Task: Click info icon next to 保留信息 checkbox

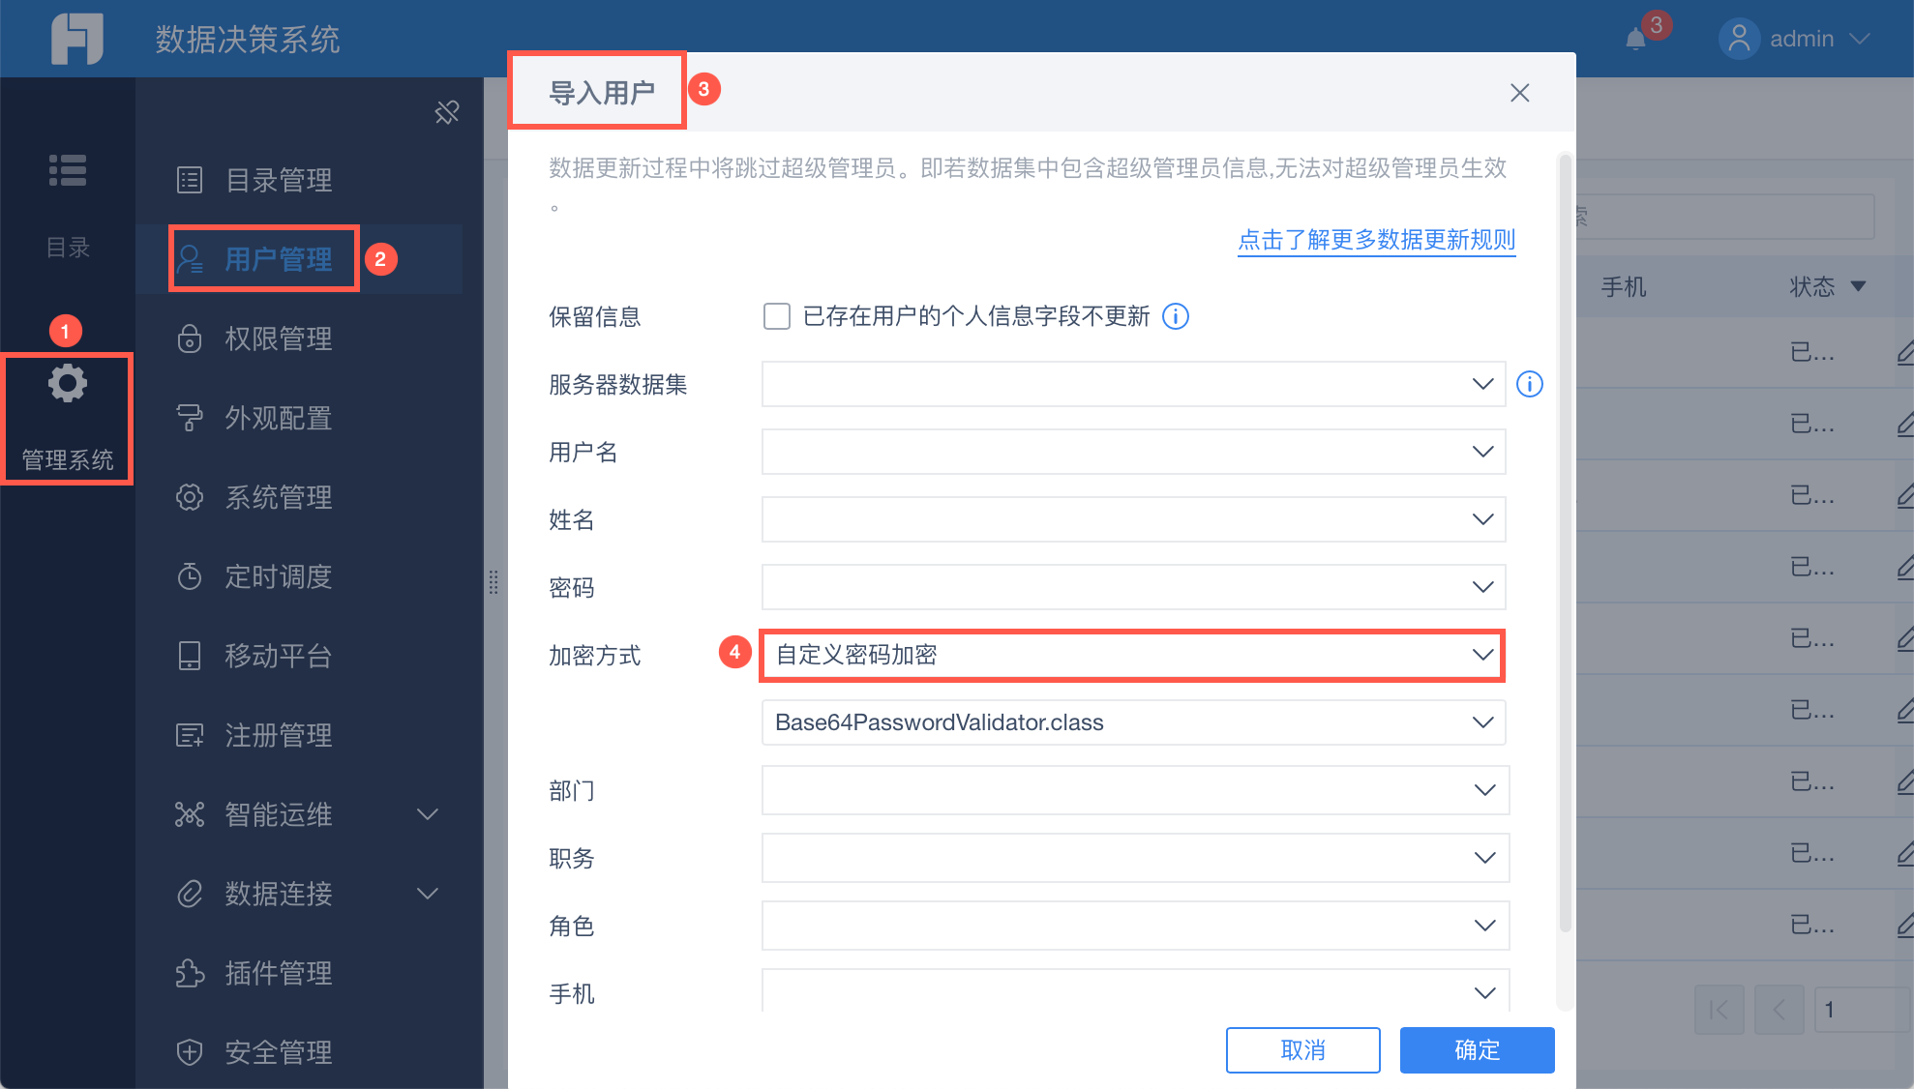Action: tap(1176, 316)
